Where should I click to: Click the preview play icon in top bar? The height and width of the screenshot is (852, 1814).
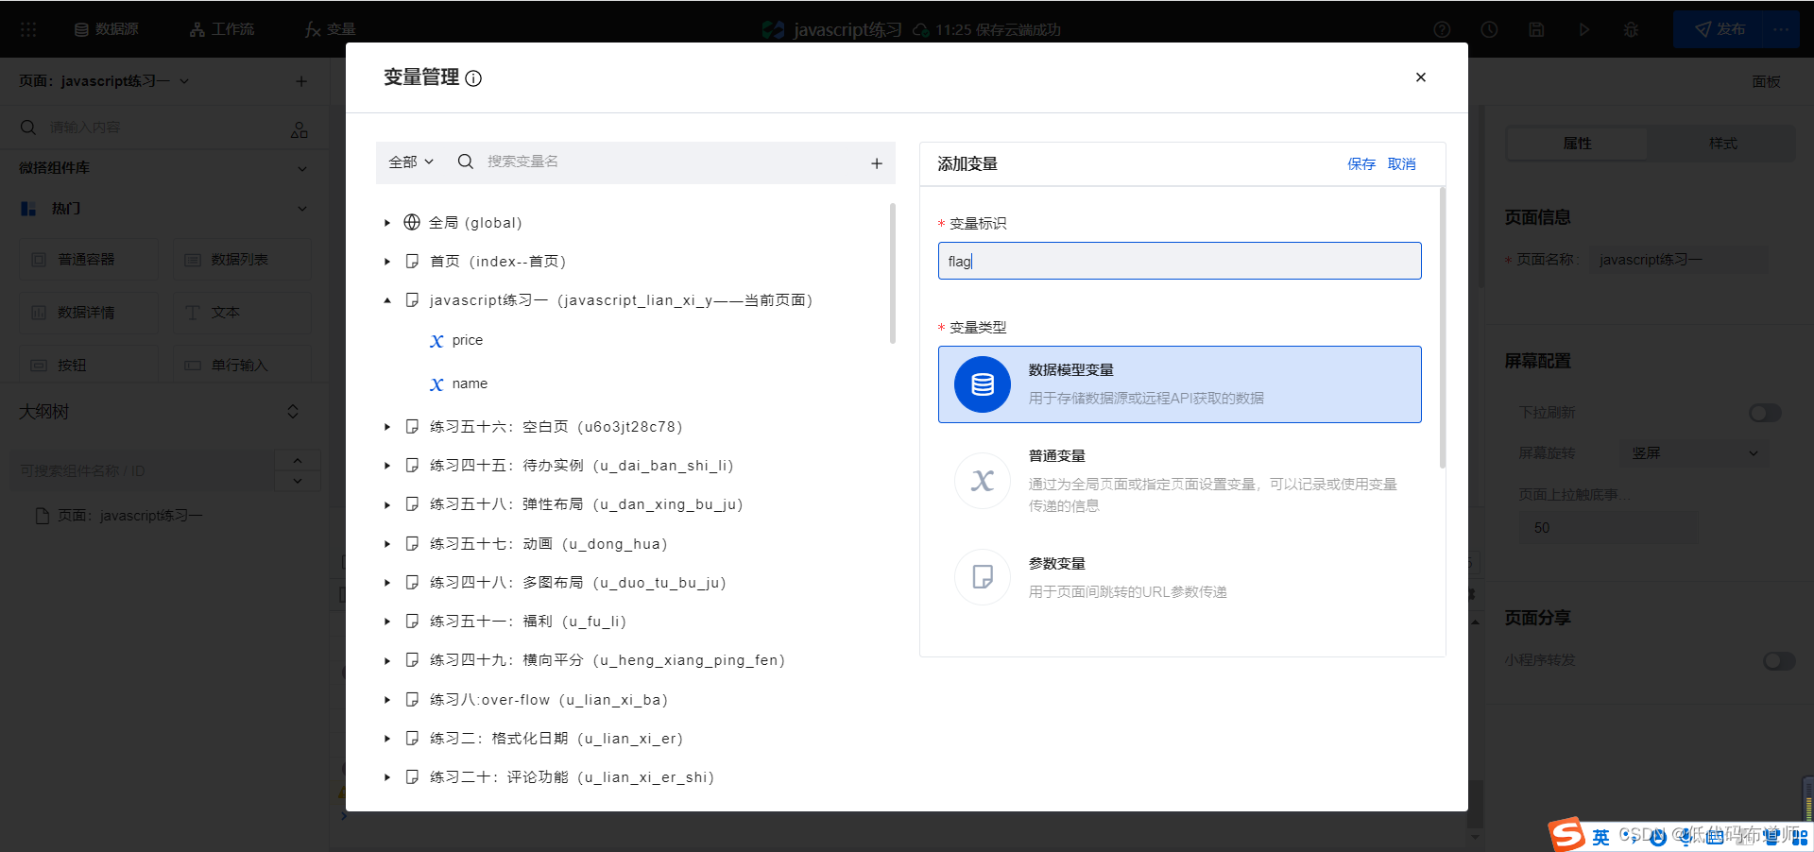[1583, 29]
